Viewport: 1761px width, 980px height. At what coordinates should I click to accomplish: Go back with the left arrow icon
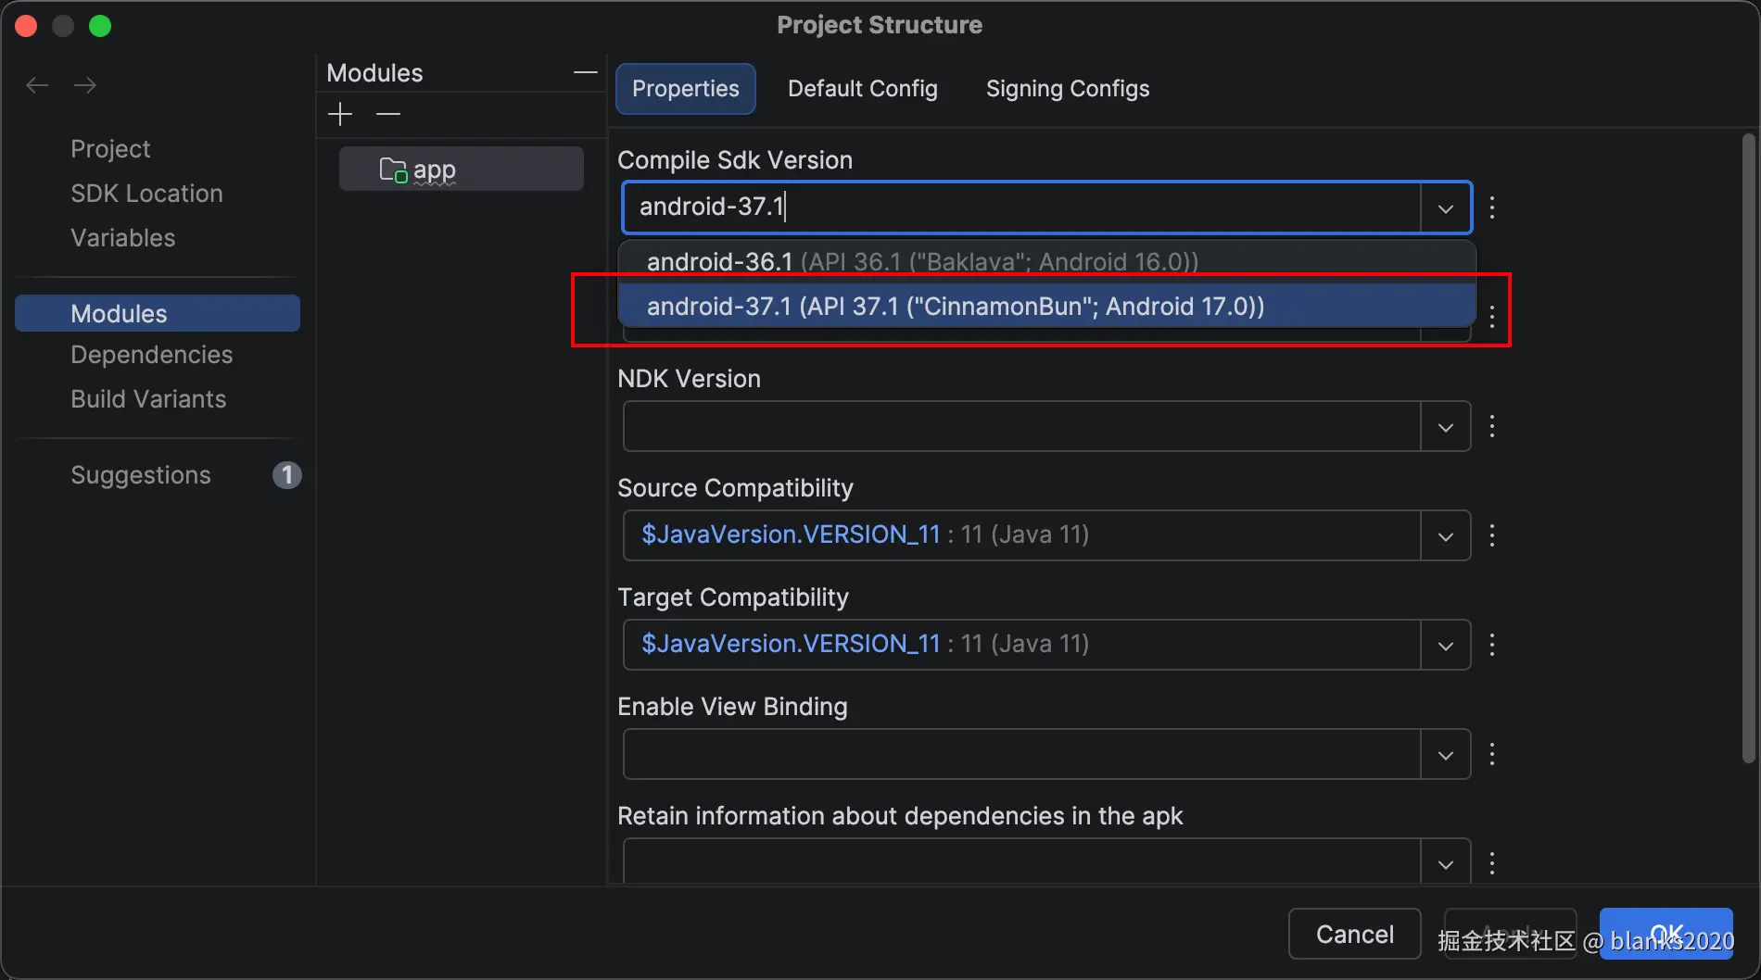[x=37, y=85]
